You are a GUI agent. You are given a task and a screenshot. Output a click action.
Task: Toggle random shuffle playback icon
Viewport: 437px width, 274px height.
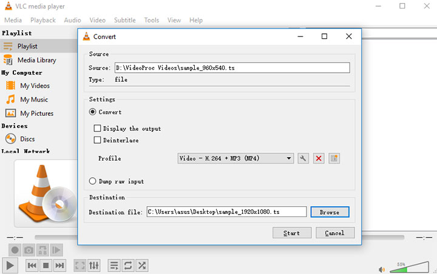coord(142,266)
